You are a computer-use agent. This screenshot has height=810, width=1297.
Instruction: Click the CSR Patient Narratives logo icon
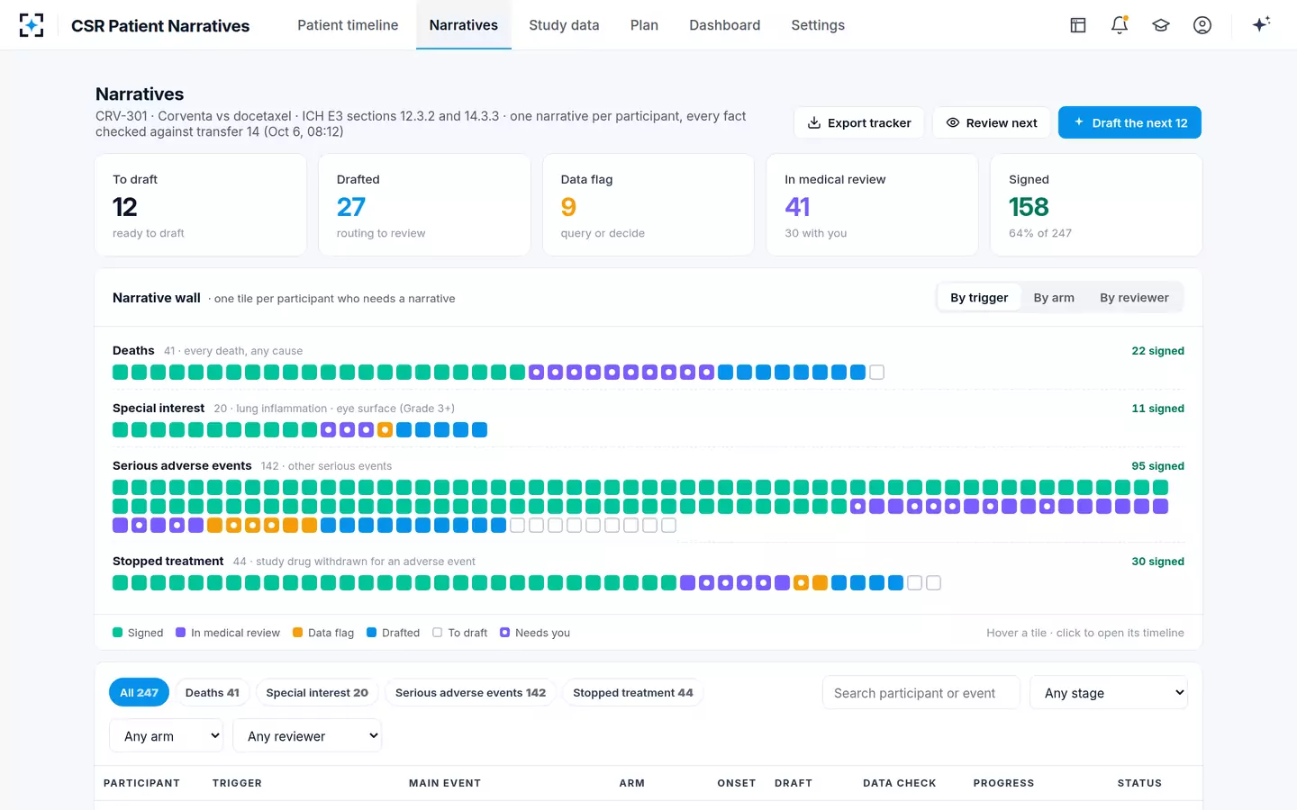pyautogui.click(x=32, y=25)
